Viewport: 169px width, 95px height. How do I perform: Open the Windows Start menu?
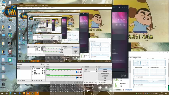coord(2,93)
